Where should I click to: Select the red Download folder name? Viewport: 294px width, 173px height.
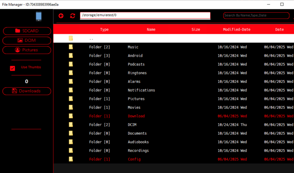pyautogui.click(x=136, y=116)
